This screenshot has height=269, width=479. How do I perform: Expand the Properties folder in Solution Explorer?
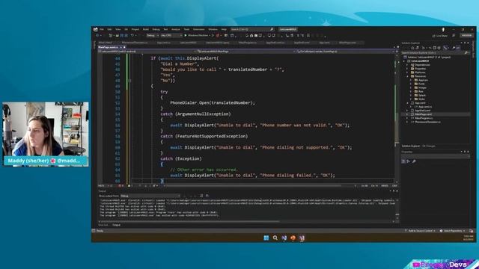(407, 69)
